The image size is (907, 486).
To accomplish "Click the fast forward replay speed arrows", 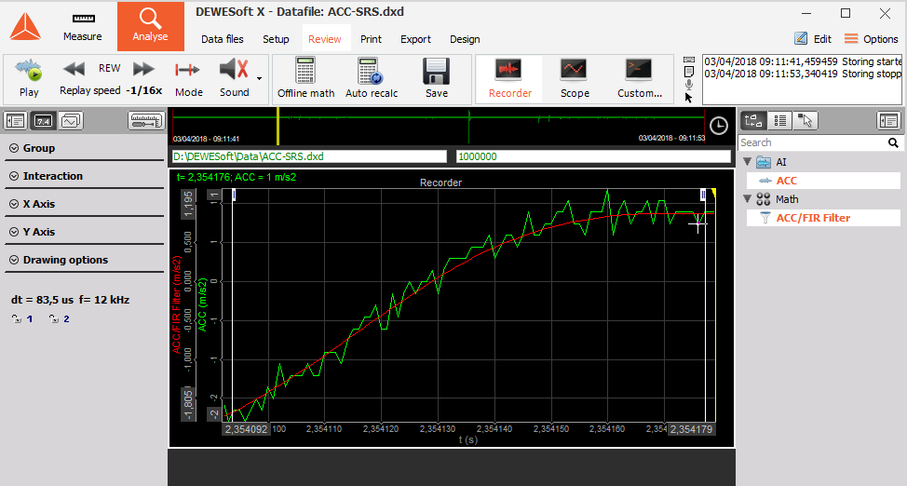I will pyautogui.click(x=143, y=69).
